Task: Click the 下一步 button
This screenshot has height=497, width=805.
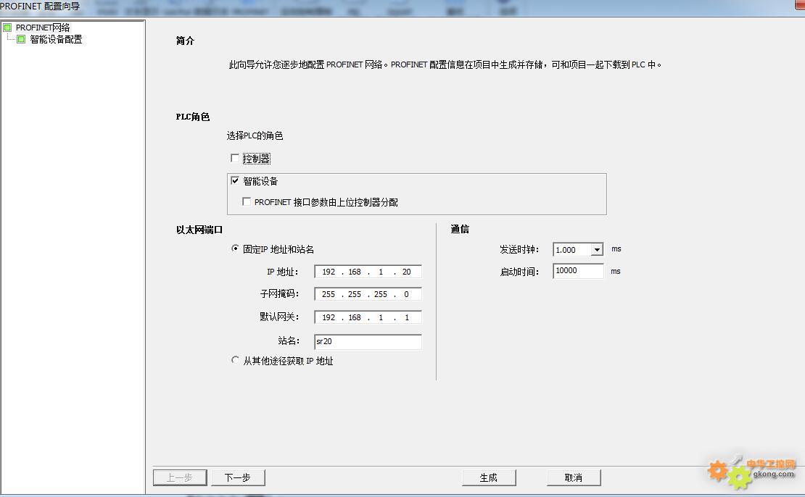Action: [x=238, y=477]
